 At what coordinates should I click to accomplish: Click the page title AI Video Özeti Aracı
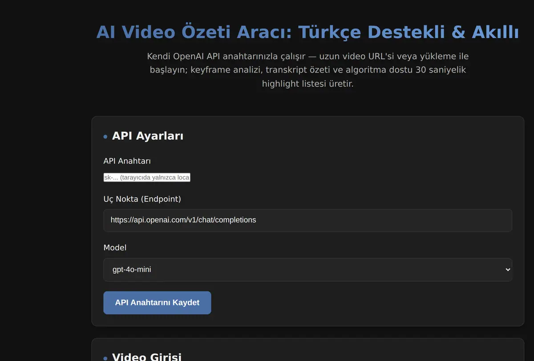coord(307,32)
